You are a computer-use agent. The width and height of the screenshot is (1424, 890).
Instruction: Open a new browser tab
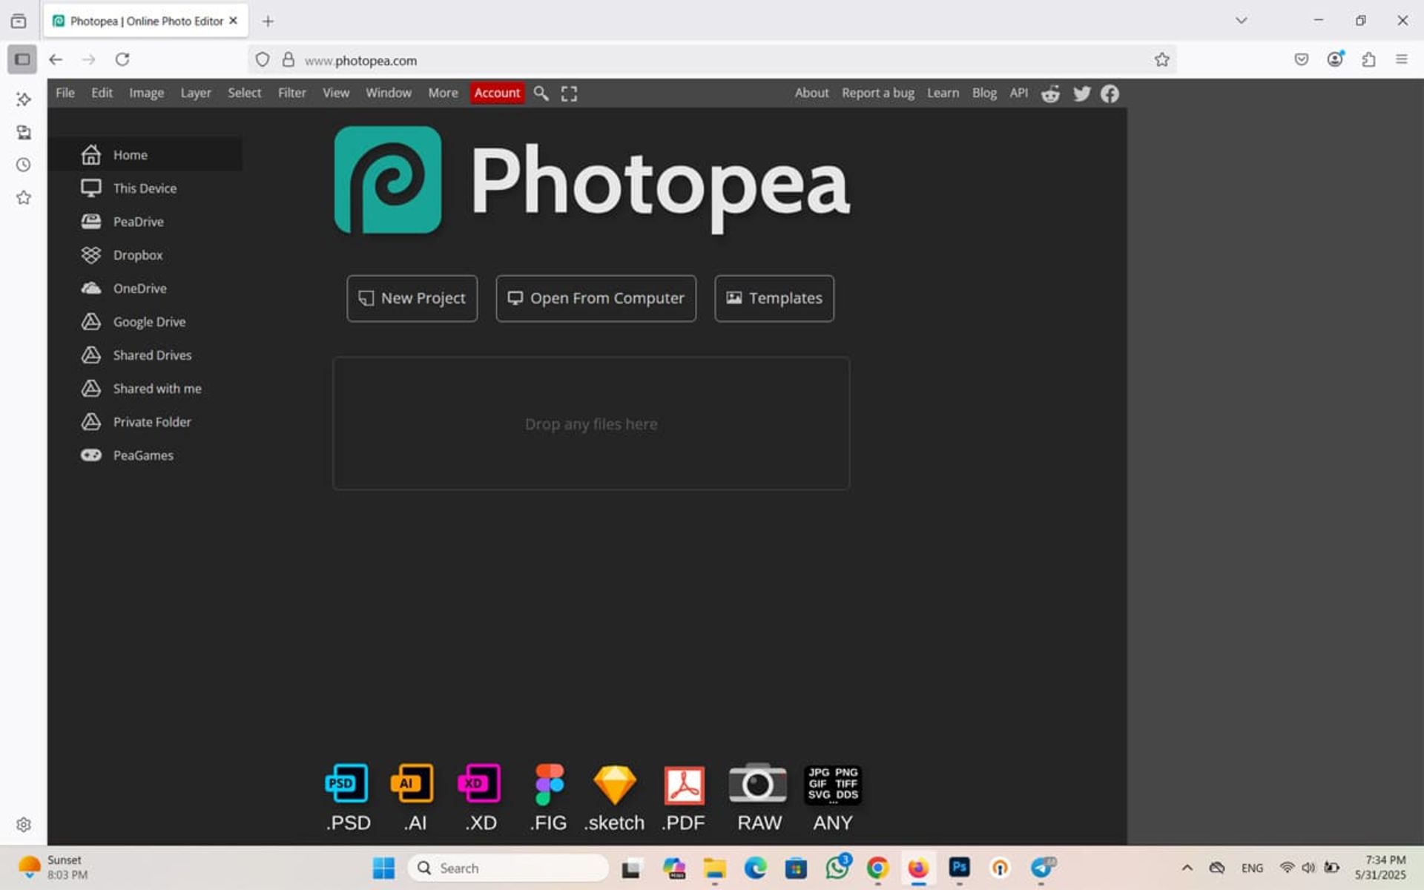coord(268,21)
